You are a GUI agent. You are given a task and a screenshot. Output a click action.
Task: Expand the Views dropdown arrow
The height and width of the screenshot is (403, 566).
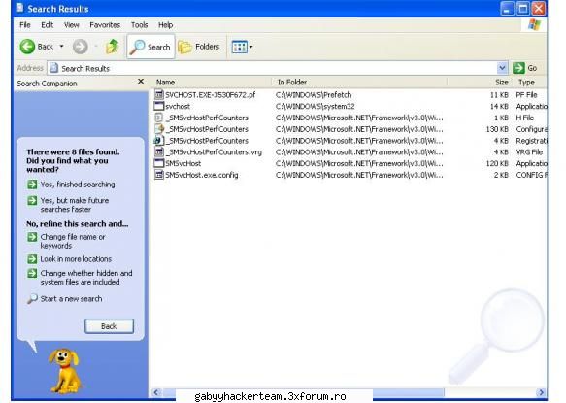pos(251,47)
